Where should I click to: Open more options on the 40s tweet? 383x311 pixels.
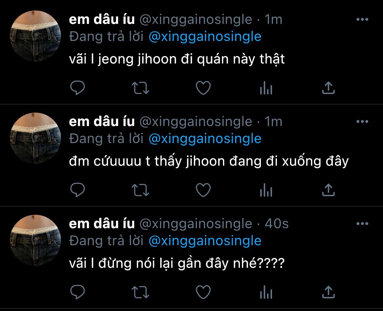(x=362, y=224)
